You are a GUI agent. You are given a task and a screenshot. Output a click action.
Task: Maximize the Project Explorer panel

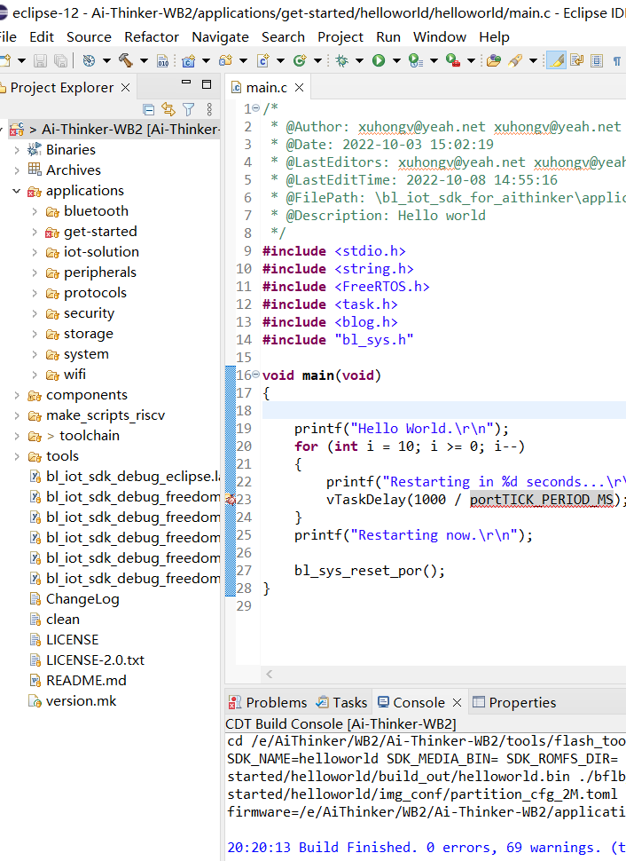(x=207, y=84)
